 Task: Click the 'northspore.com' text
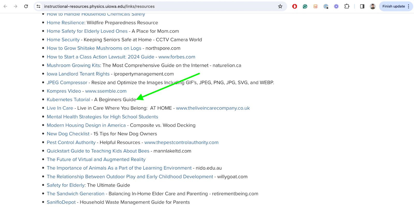coord(163,48)
